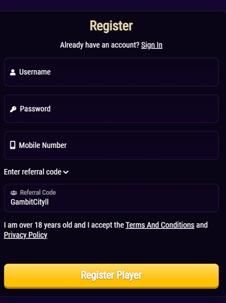Focus the Mobile Number input field
This screenshot has height=303, width=226.
point(111,145)
